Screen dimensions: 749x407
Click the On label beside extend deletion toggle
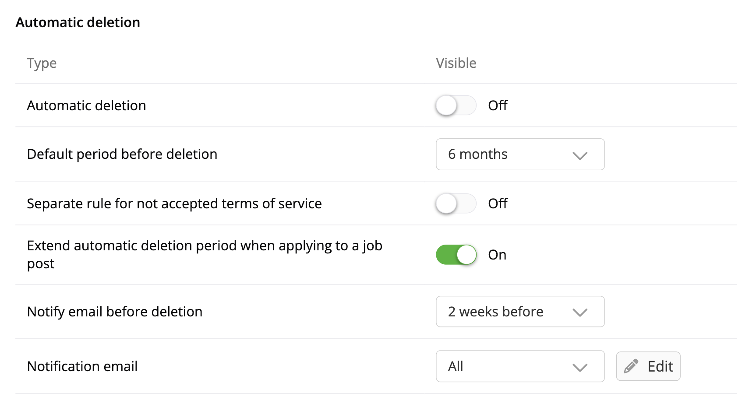tap(497, 255)
